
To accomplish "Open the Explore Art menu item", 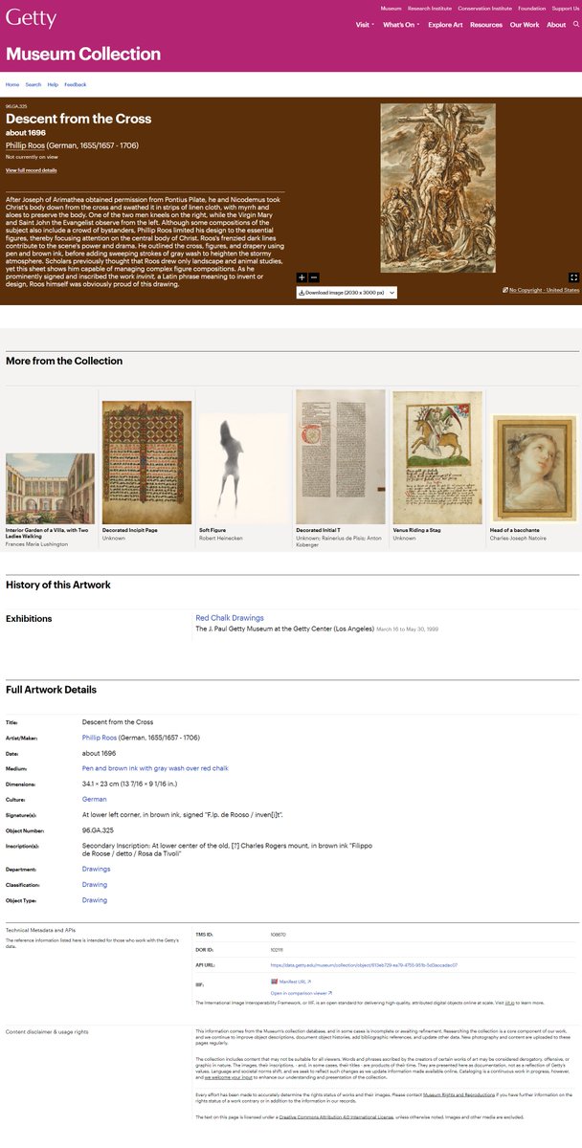I will pos(446,25).
